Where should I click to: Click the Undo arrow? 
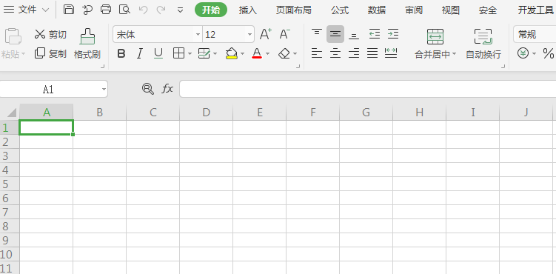coord(143,10)
